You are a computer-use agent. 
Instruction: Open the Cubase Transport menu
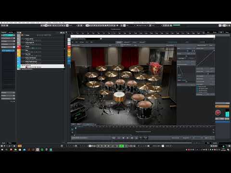33,23
